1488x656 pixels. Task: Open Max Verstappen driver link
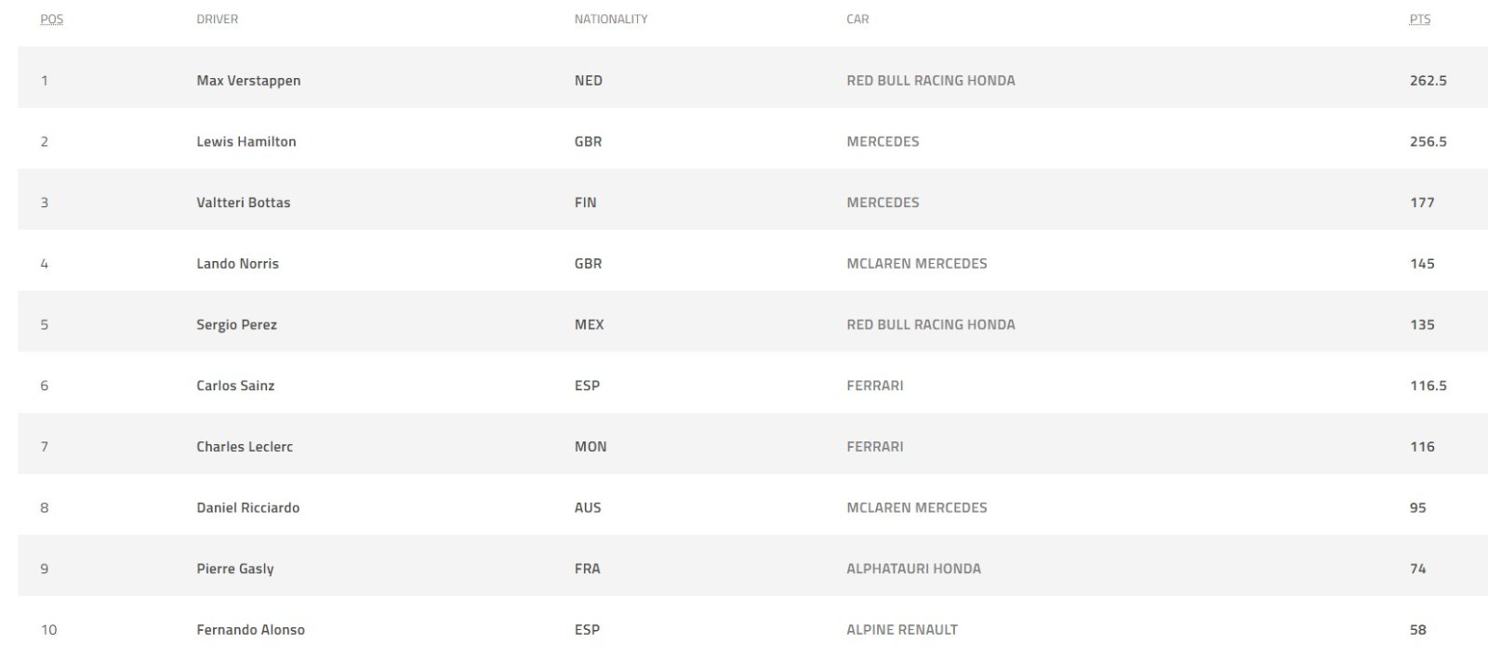[x=248, y=81]
